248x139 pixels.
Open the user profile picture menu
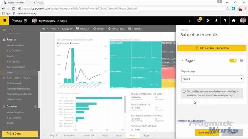pos(243,20)
